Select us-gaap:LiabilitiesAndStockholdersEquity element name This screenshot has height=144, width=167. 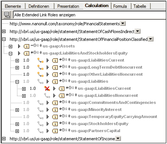[x=85, y=53]
